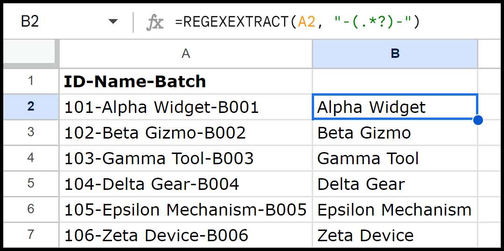Select row 3 header

(x=31, y=132)
